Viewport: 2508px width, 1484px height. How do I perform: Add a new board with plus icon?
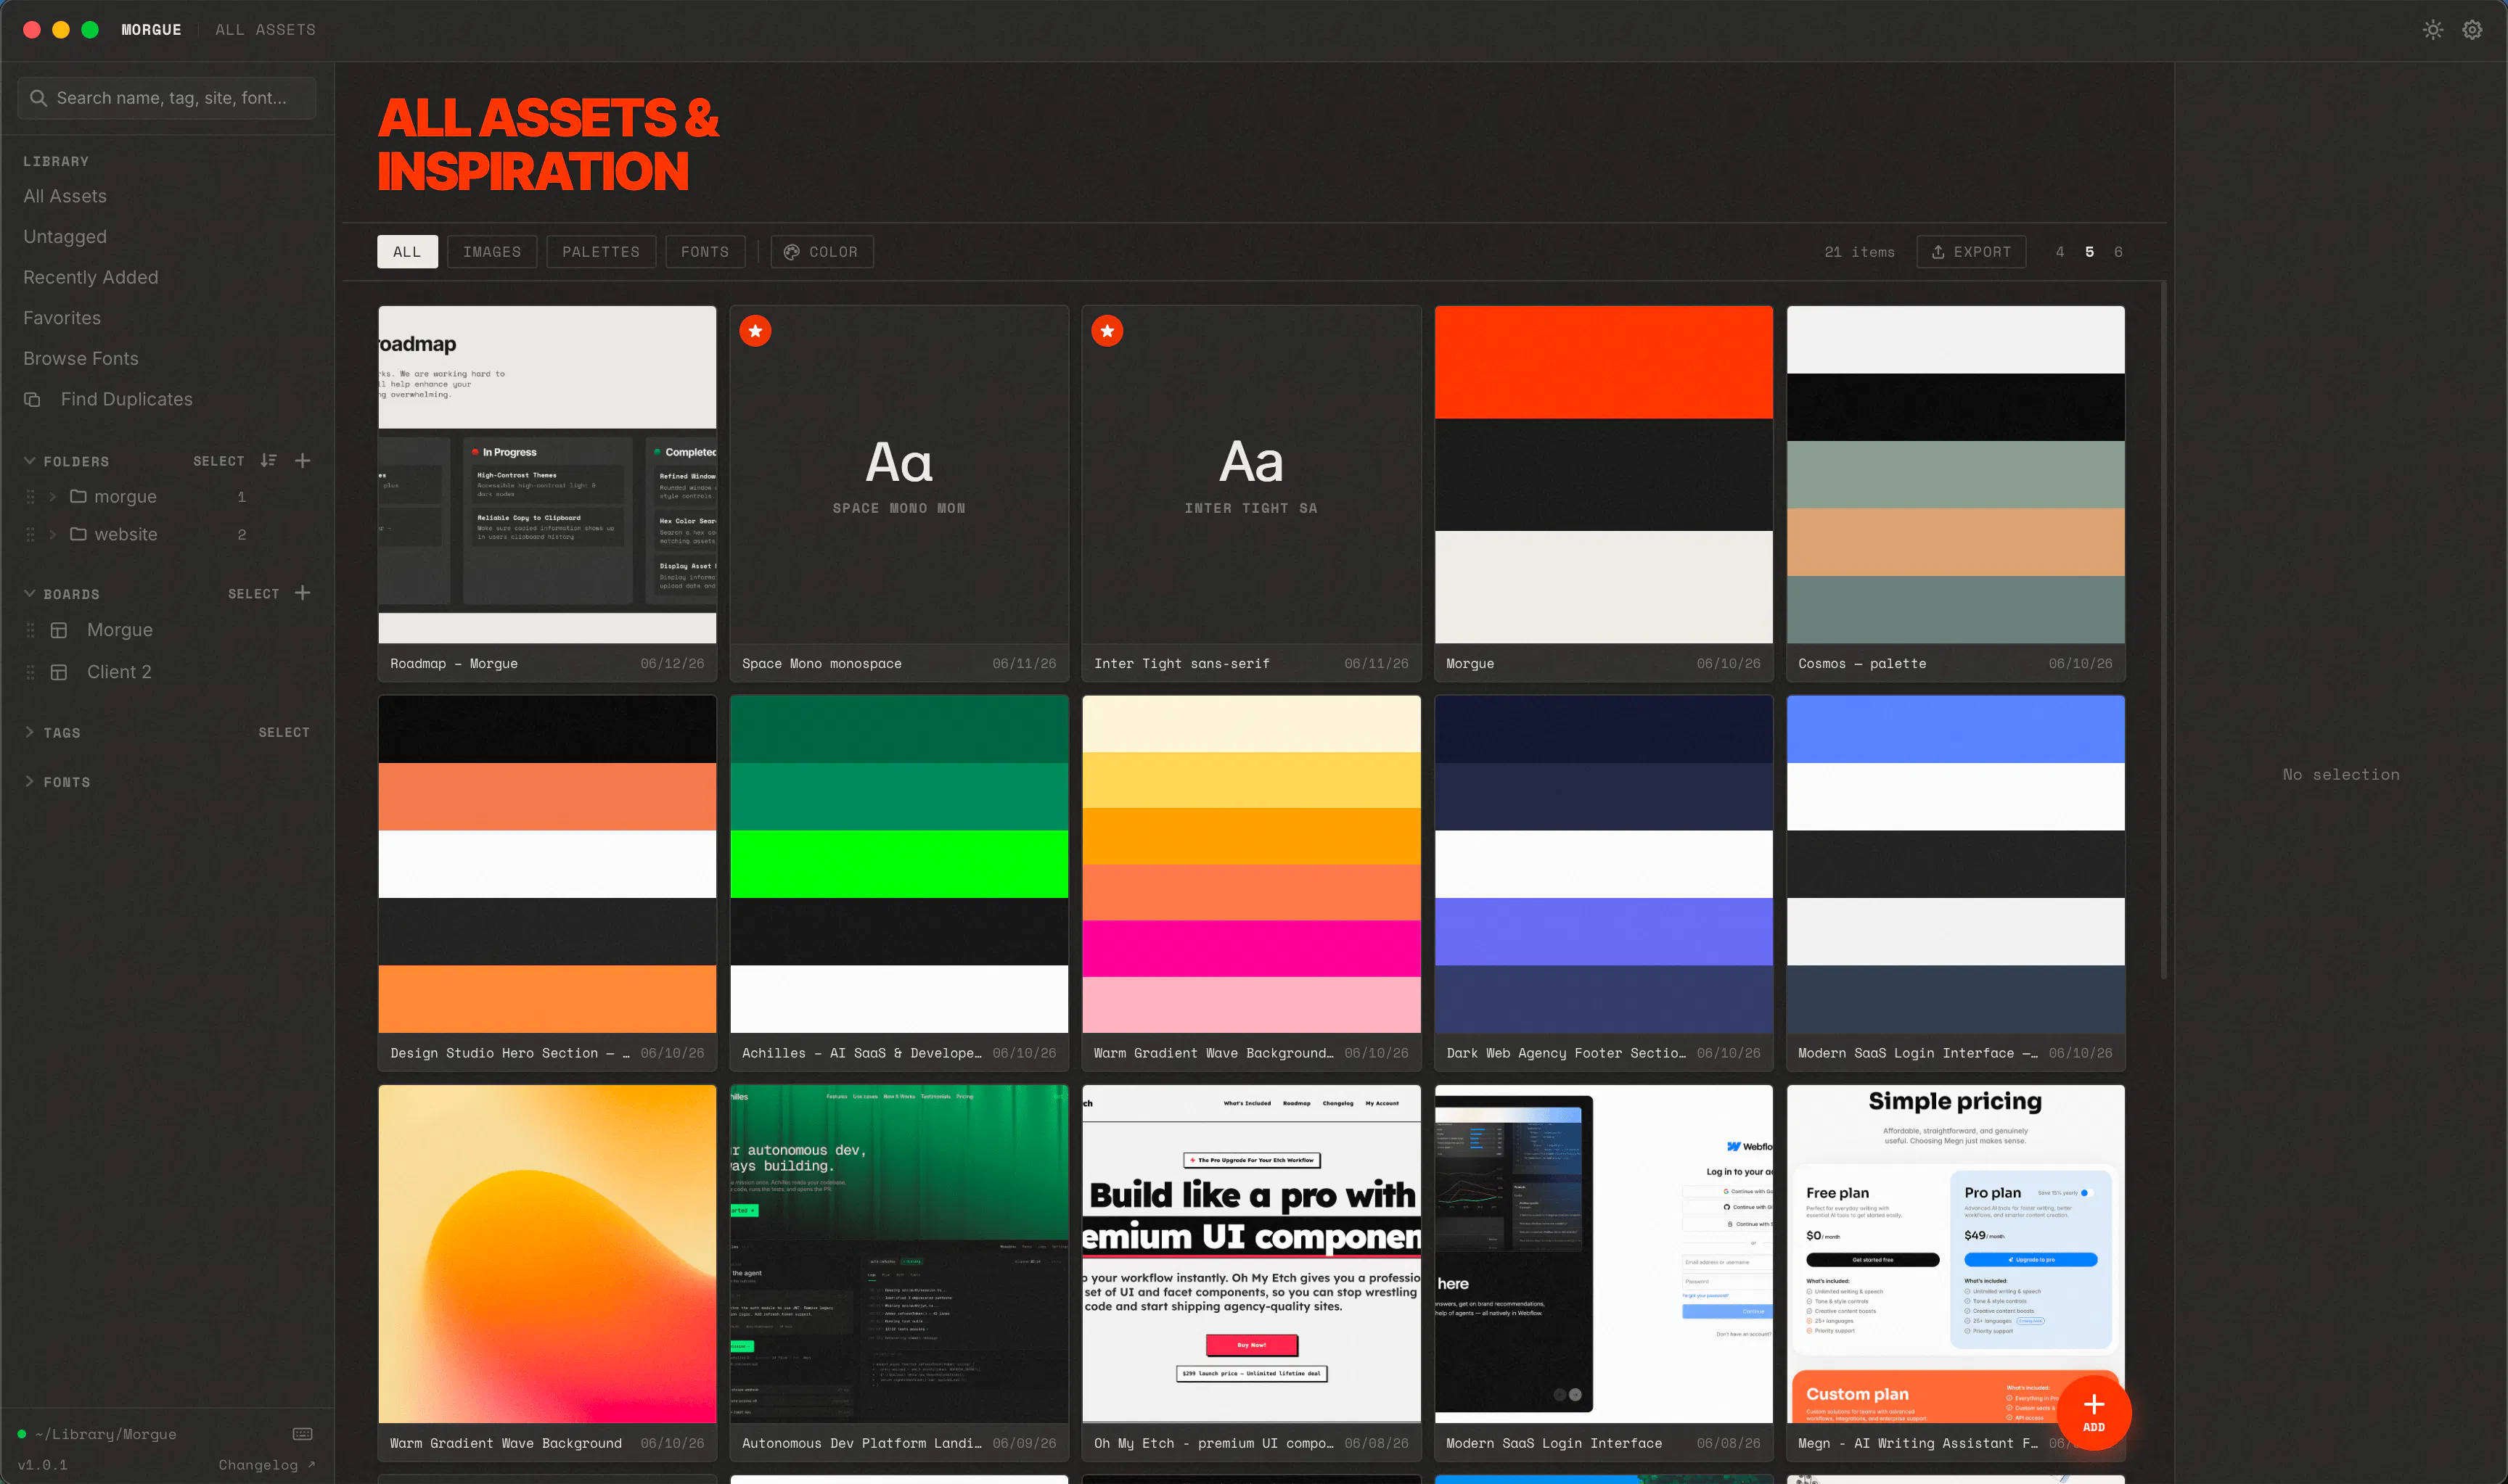pyautogui.click(x=302, y=593)
